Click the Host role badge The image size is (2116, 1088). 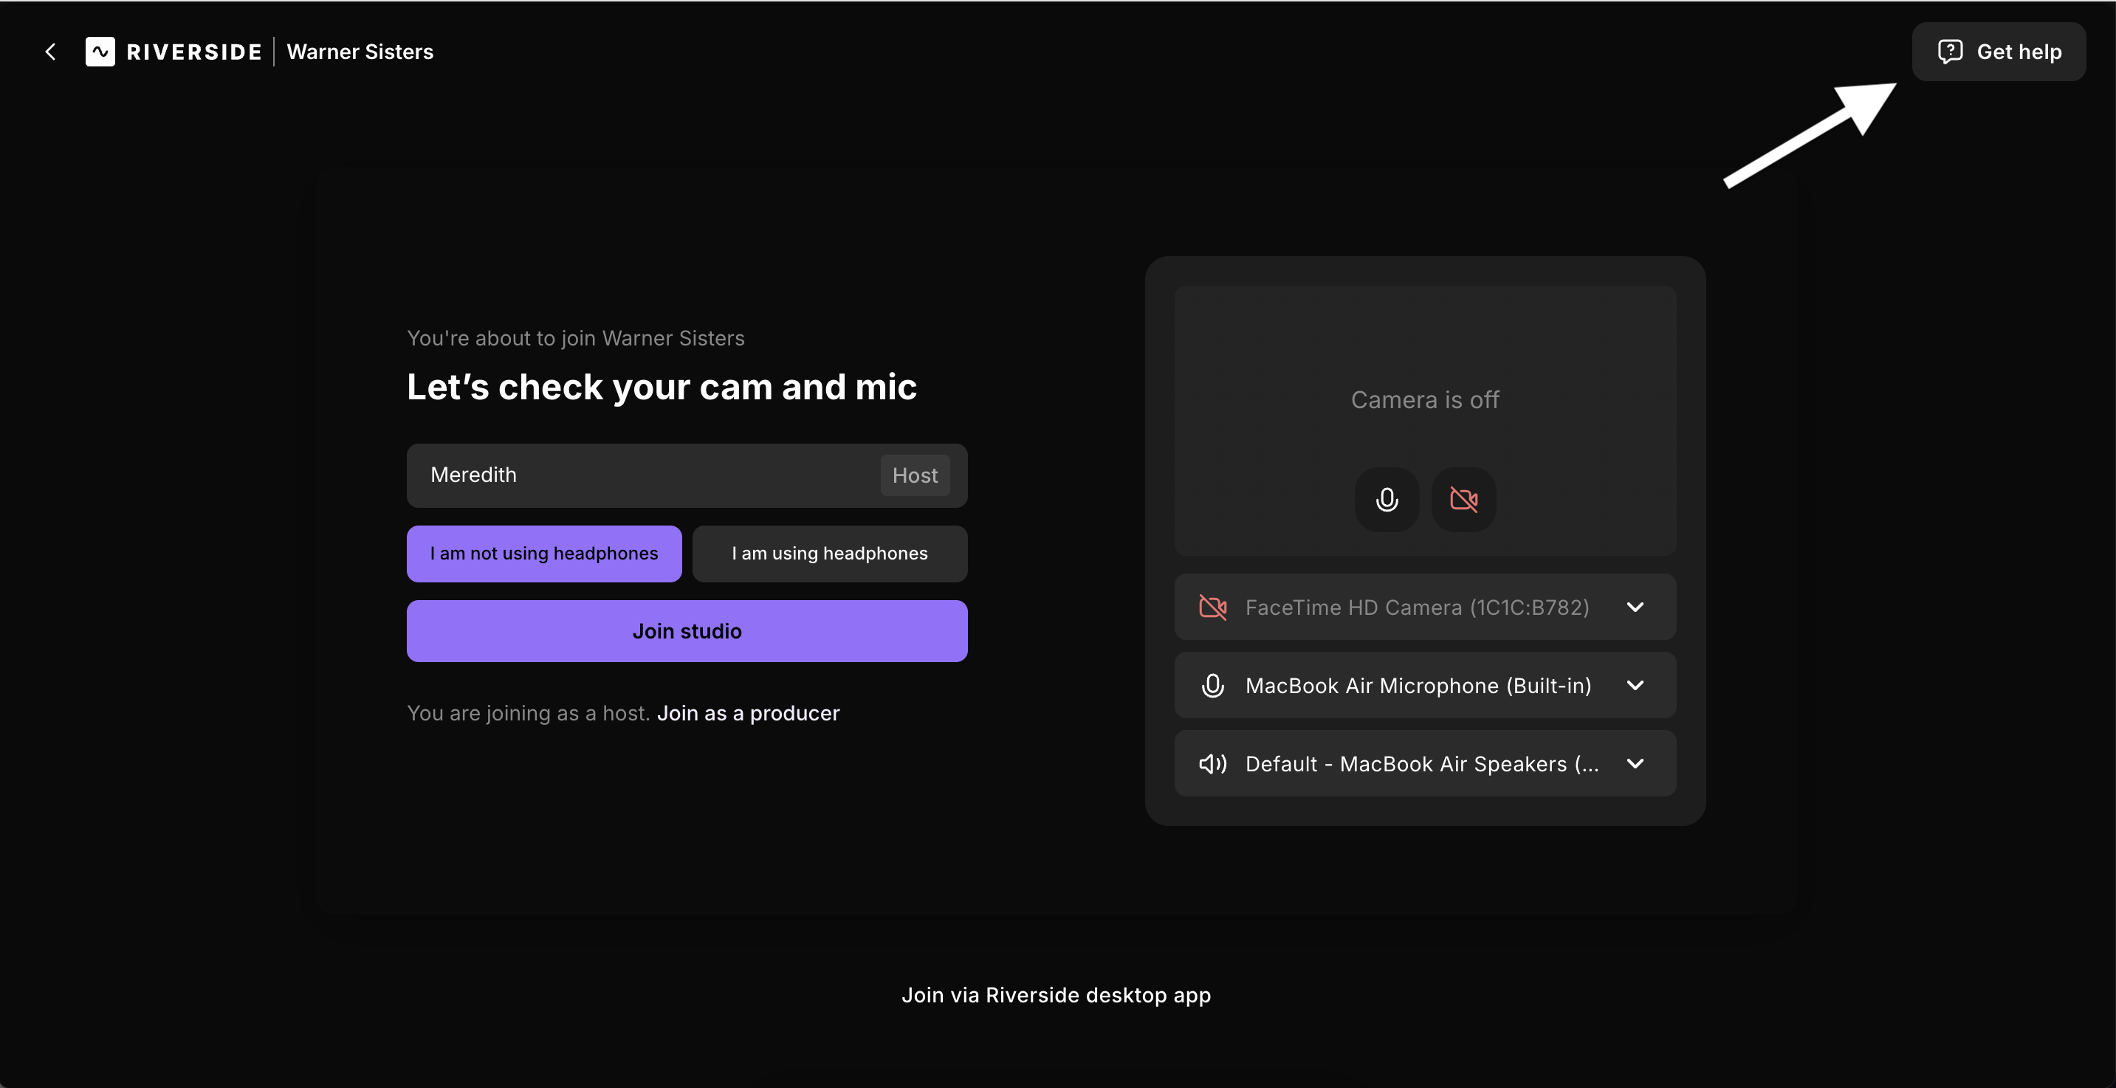(914, 475)
